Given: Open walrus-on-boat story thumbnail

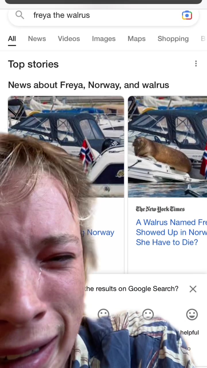Looking at the screenshot, I should click(x=167, y=147).
